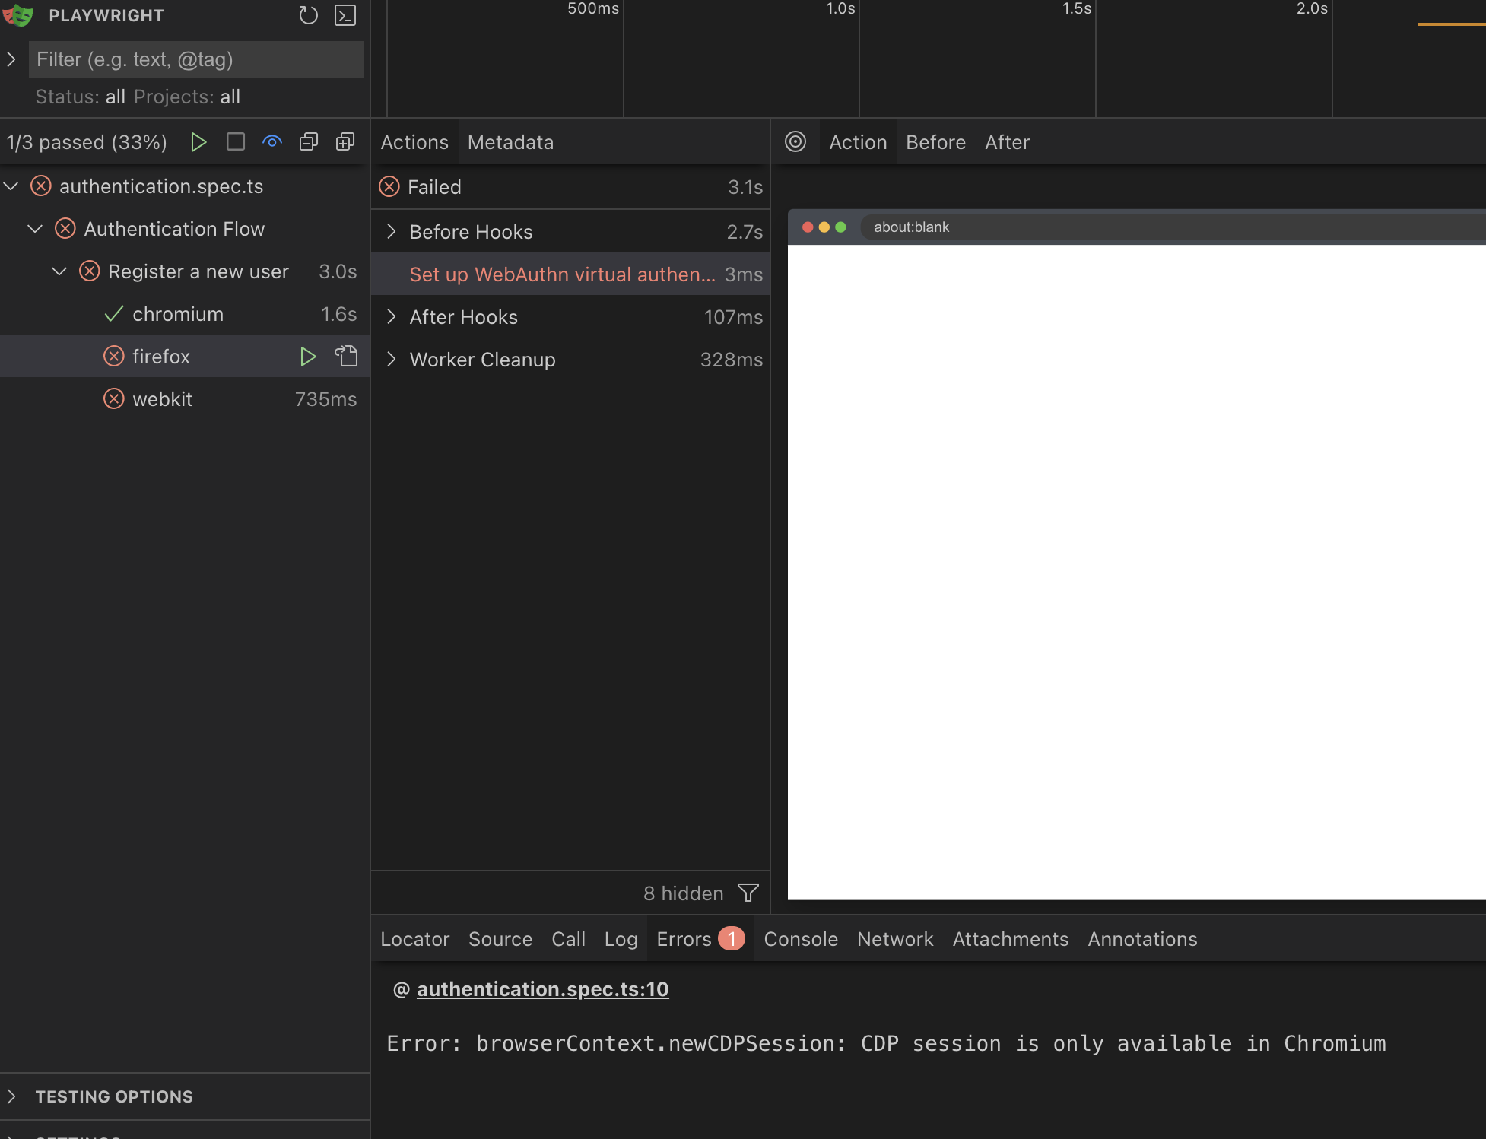Stop the current test run

[235, 141]
